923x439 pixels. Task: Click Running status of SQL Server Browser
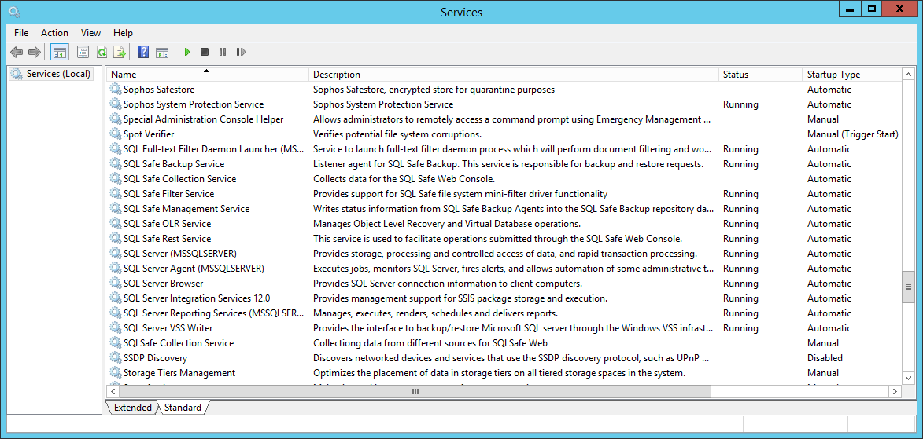740,284
